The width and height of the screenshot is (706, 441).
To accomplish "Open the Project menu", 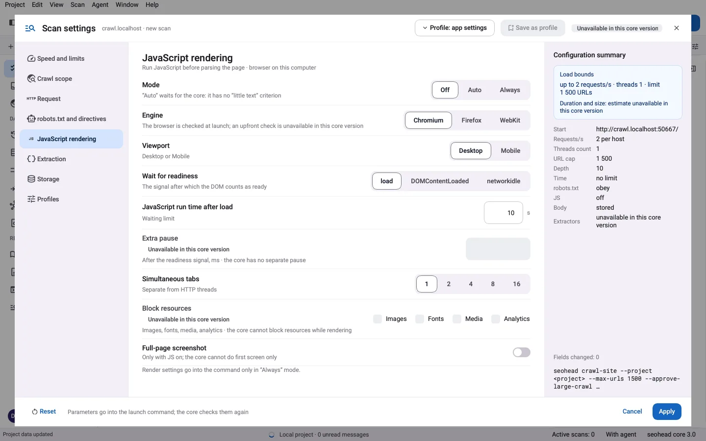I will point(15,5).
